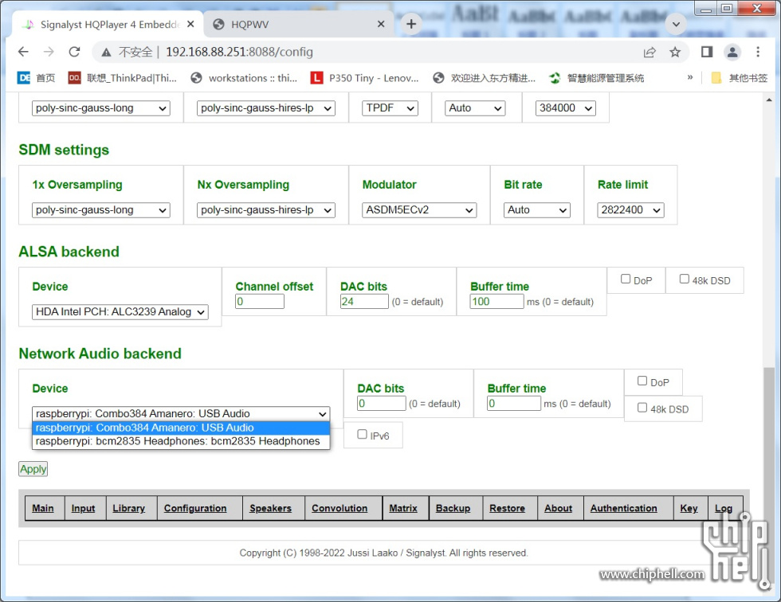The height and width of the screenshot is (602, 781).
Task: Open the top Auto dropdown
Action: pos(475,108)
